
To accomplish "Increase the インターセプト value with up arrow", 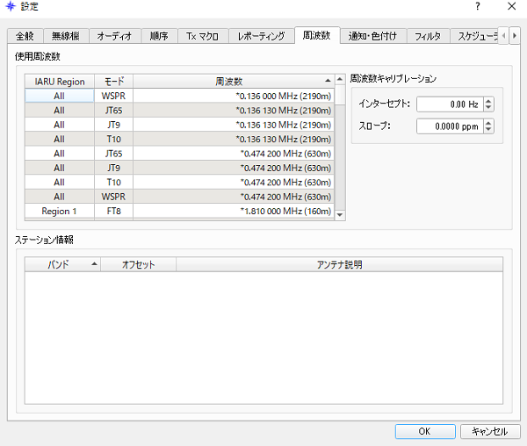I will pos(488,100).
